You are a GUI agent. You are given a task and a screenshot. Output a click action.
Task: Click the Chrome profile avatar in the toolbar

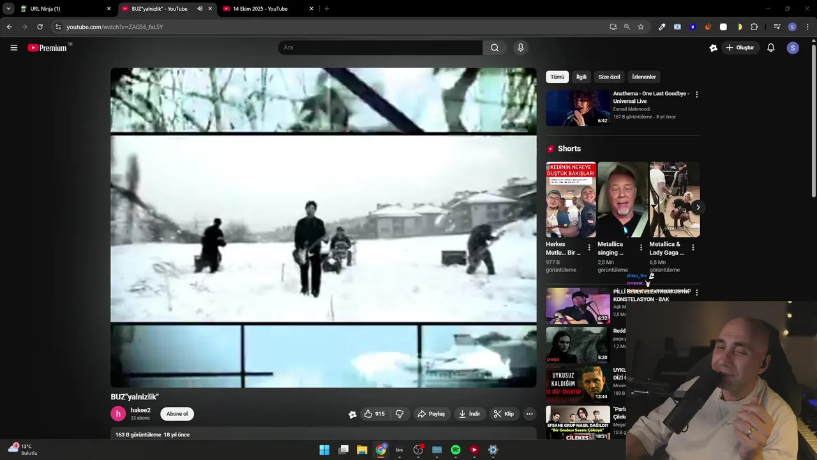pyautogui.click(x=792, y=27)
